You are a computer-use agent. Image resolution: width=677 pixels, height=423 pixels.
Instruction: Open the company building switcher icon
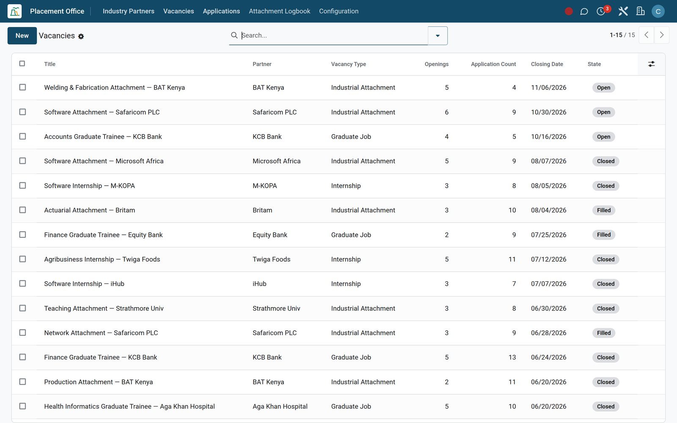click(x=641, y=11)
